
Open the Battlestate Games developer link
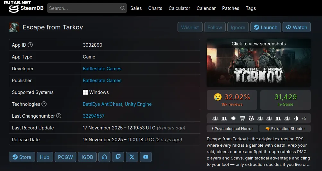tap(102, 69)
